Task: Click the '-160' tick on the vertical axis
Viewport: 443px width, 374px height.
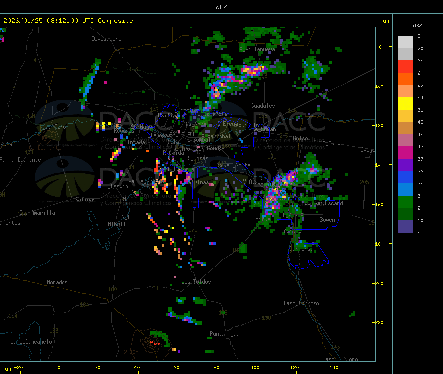Action: tap(379, 204)
